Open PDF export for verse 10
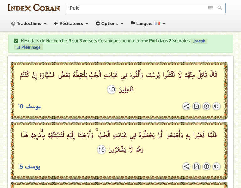Viewport: 241px width, 188px height. coord(196,106)
